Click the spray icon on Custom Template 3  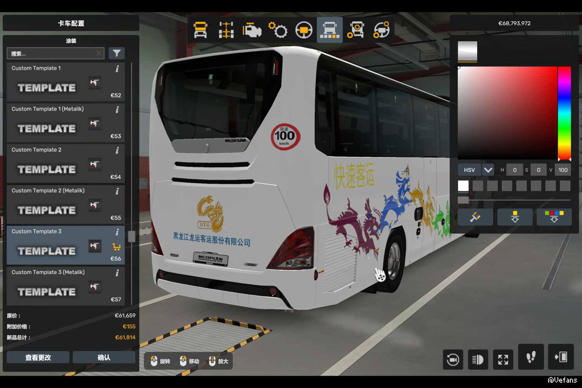(x=95, y=246)
